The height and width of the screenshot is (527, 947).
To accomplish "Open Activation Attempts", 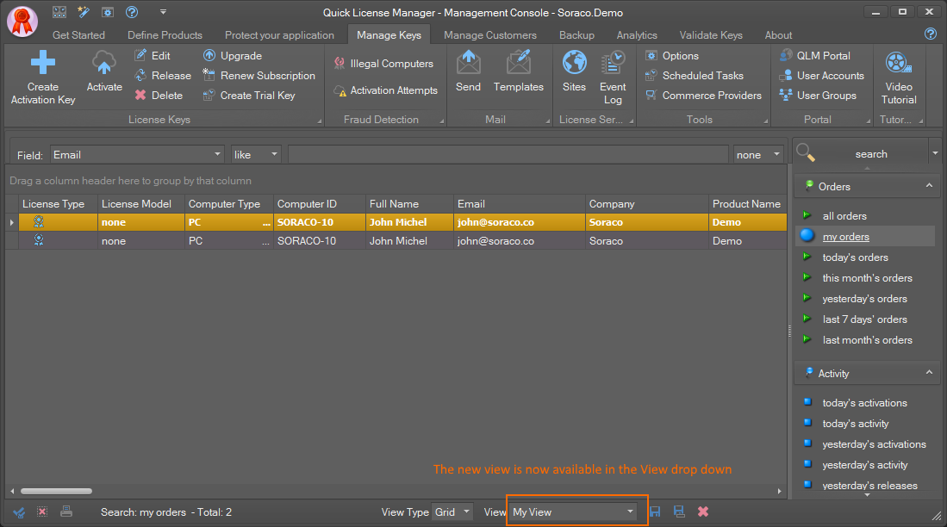I will [385, 90].
